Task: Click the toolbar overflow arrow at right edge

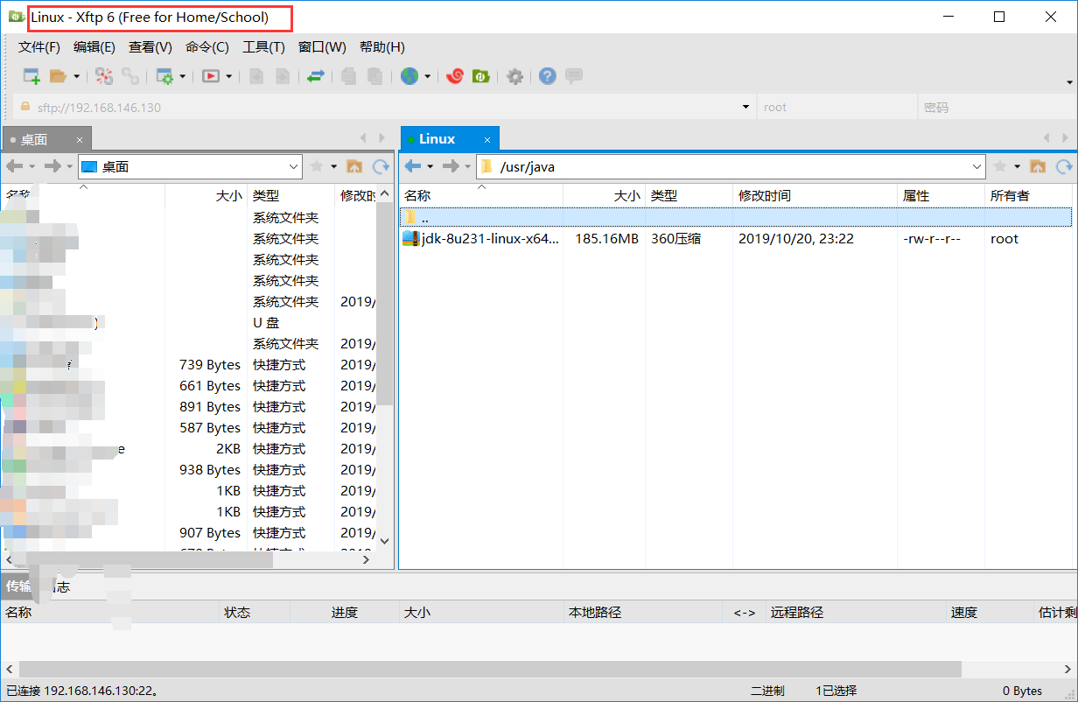Action: point(1069,82)
